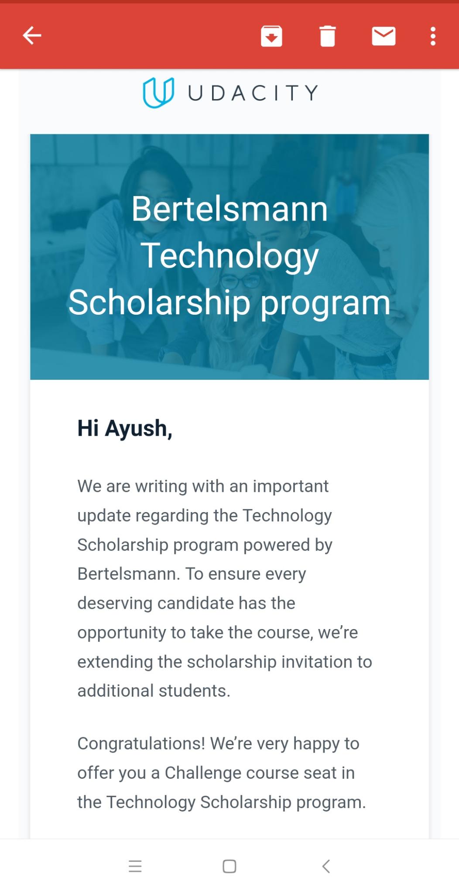Archive this email
The image size is (459, 894).
[271, 36]
